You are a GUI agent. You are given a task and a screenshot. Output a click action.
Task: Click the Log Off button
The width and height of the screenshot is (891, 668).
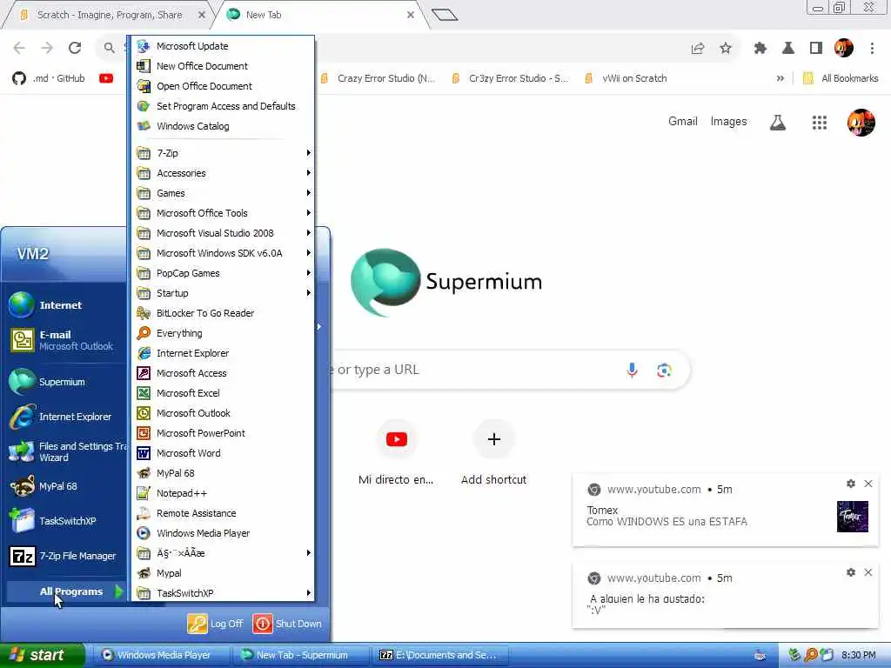pos(216,624)
